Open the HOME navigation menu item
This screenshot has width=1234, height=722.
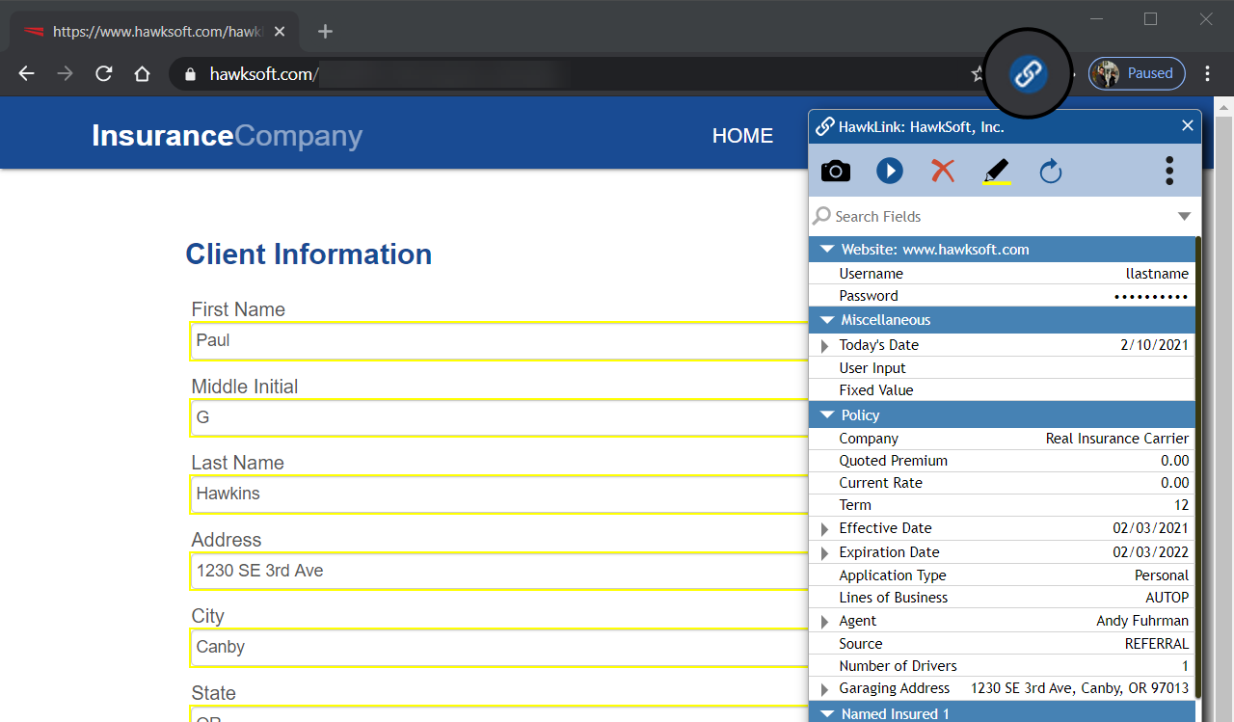pyautogui.click(x=742, y=136)
